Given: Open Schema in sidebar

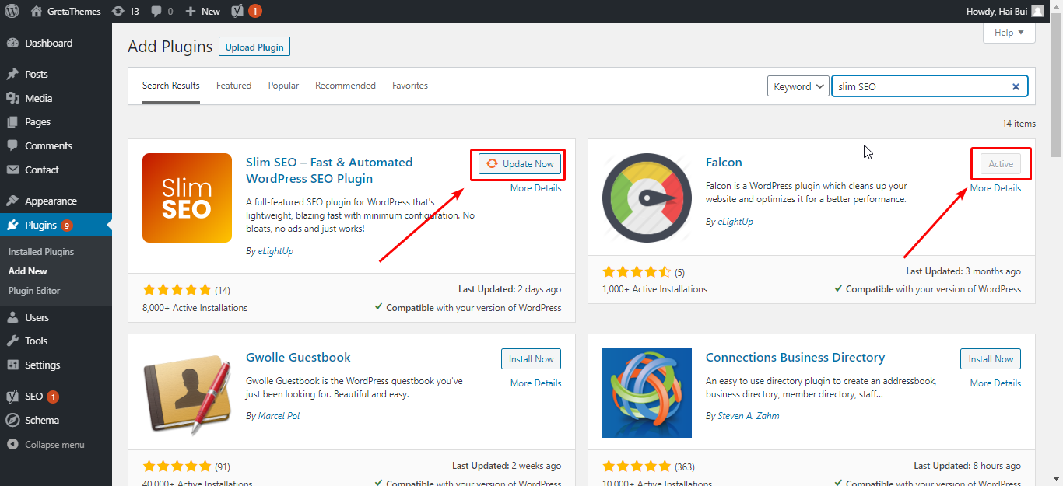Looking at the screenshot, I should (56, 420).
